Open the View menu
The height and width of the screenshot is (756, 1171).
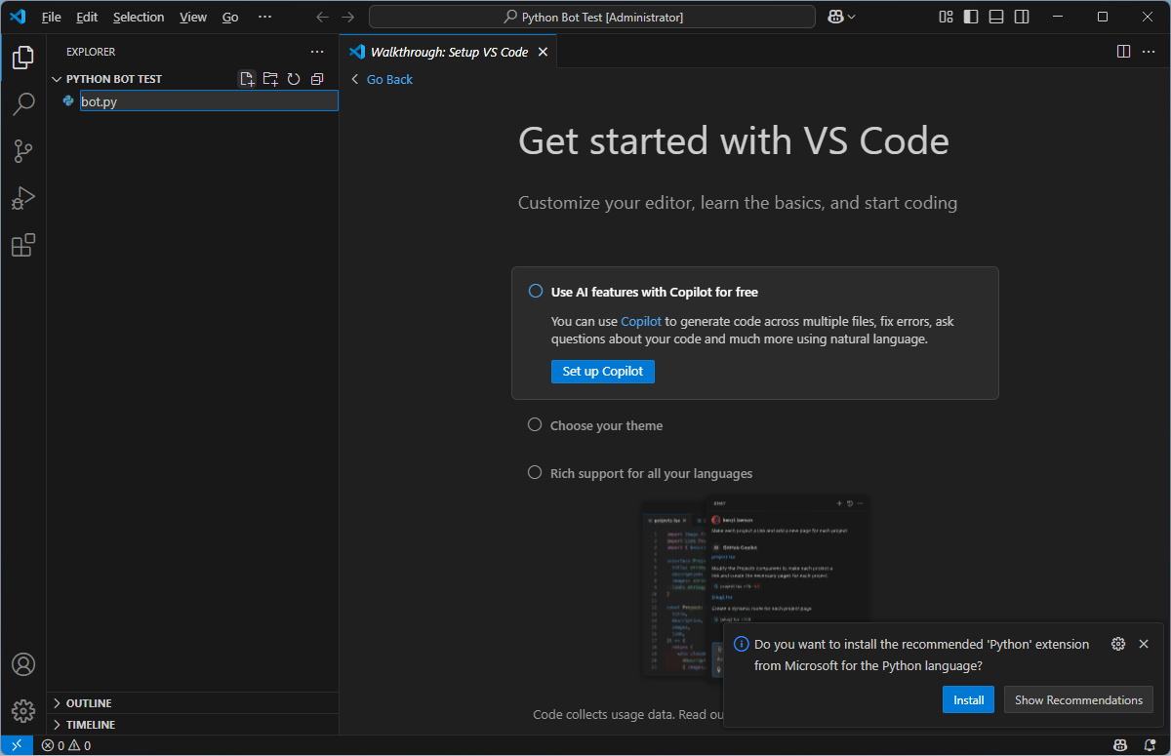[x=193, y=17]
